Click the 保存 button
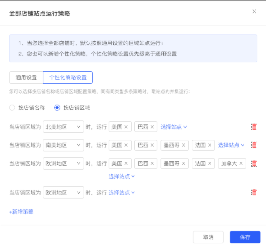The image size is (266, 249). 245,237
